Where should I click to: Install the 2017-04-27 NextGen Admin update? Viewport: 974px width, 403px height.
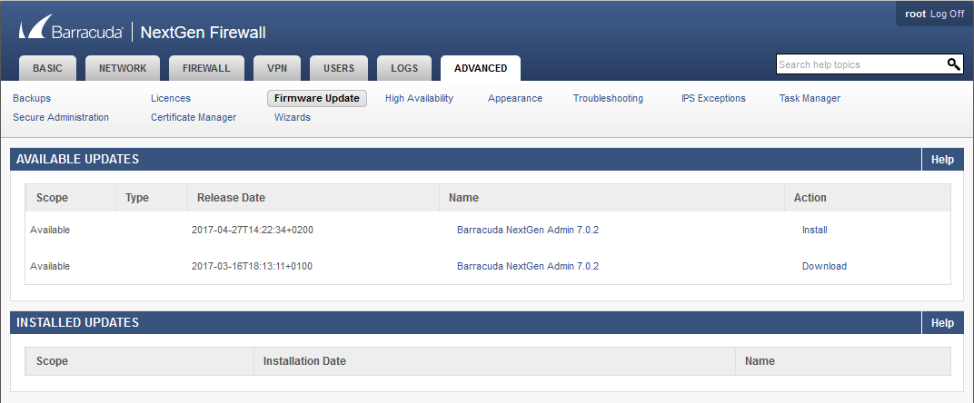tap(814, 230)
